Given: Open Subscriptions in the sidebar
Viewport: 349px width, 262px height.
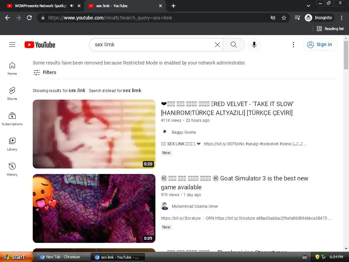Looking at the screenshot, I should coord(12,119).
